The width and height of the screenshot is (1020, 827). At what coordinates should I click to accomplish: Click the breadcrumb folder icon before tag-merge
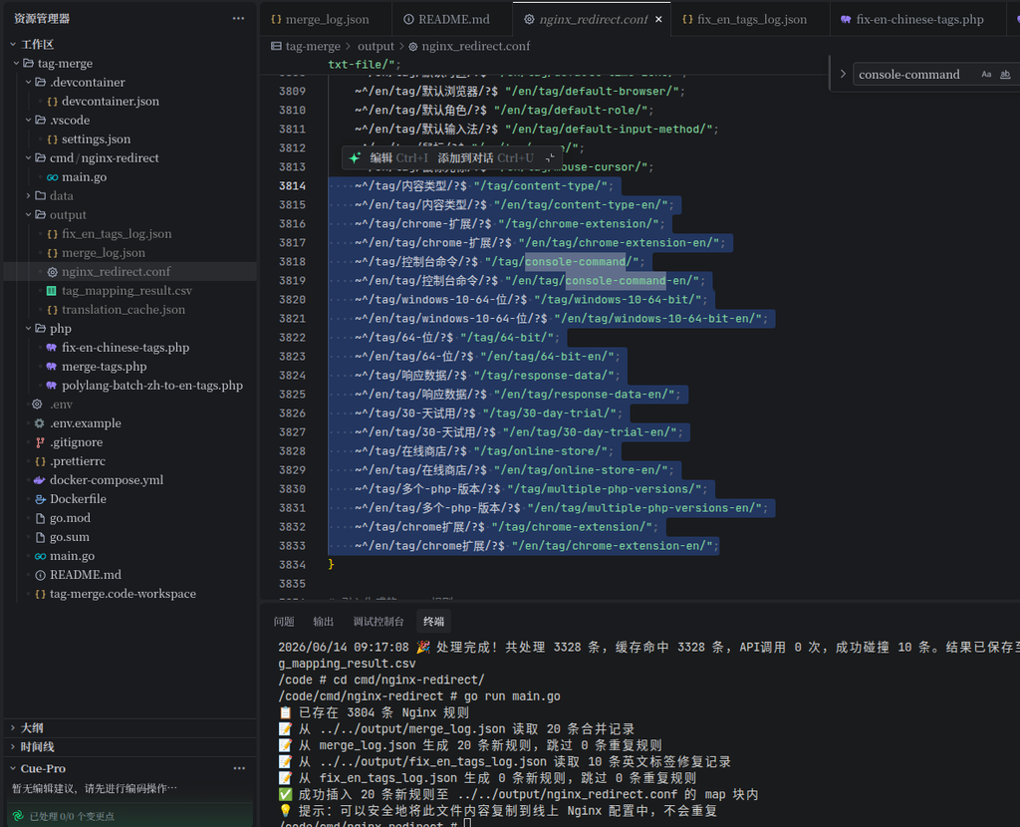pyautogui.click(x=277, y=46)
